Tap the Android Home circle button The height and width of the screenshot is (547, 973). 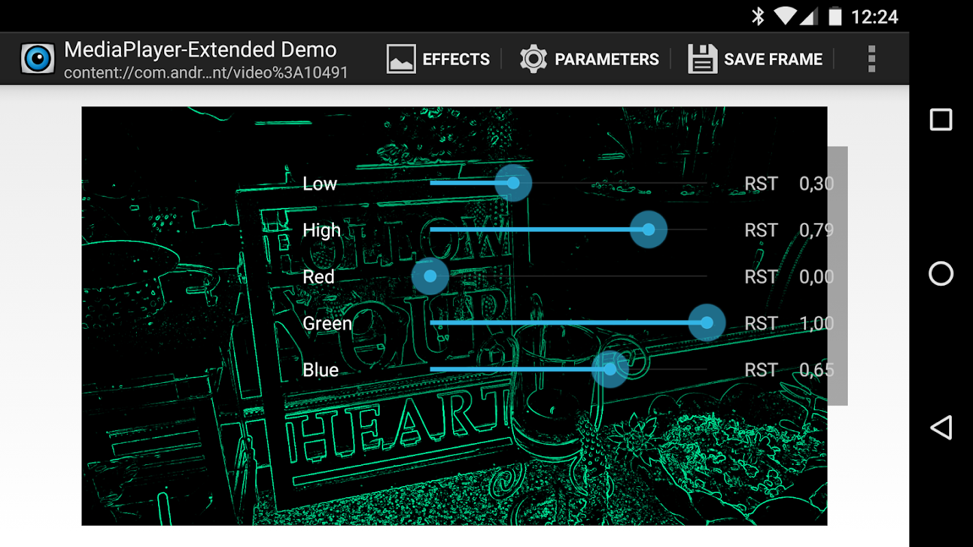pyautogui.click(x=941, y=273)
